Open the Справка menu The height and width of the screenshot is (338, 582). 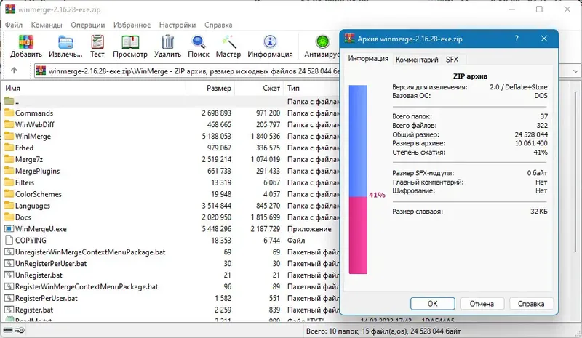218,25
